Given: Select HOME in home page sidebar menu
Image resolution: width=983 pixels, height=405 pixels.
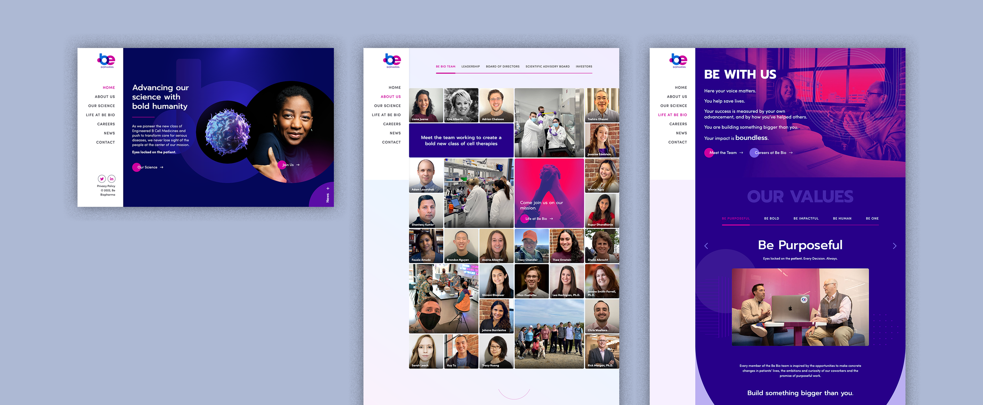Looking at the screenshot, I should (x=109, y=88).
